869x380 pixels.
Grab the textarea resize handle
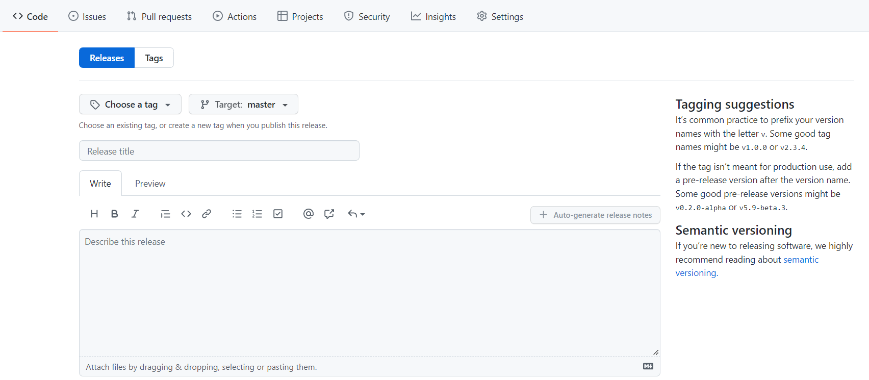pos(656,352)
